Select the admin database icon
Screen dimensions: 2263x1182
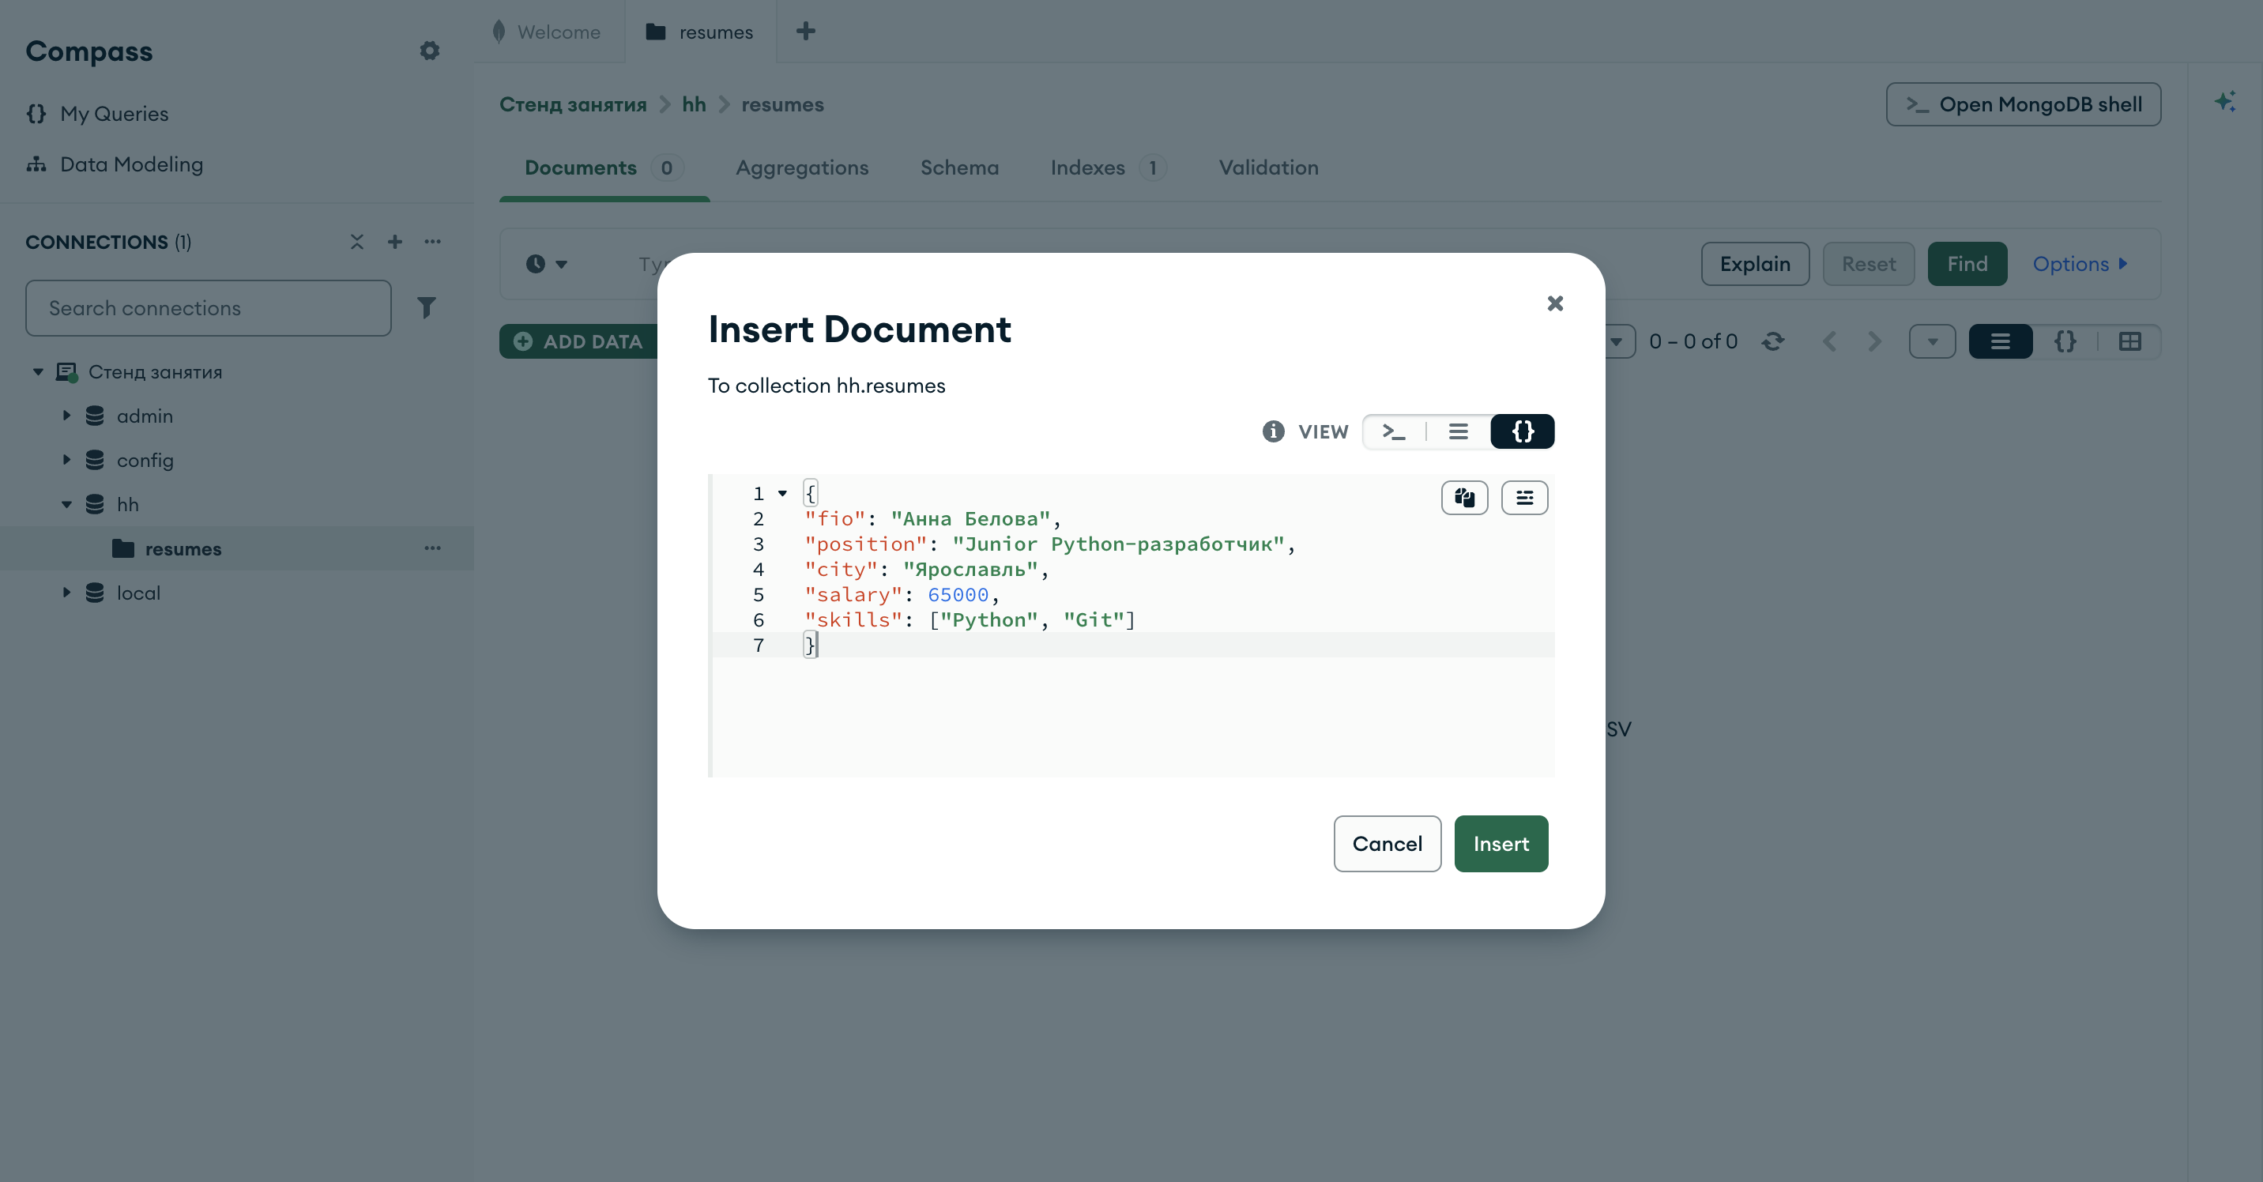tap(95, 416)
